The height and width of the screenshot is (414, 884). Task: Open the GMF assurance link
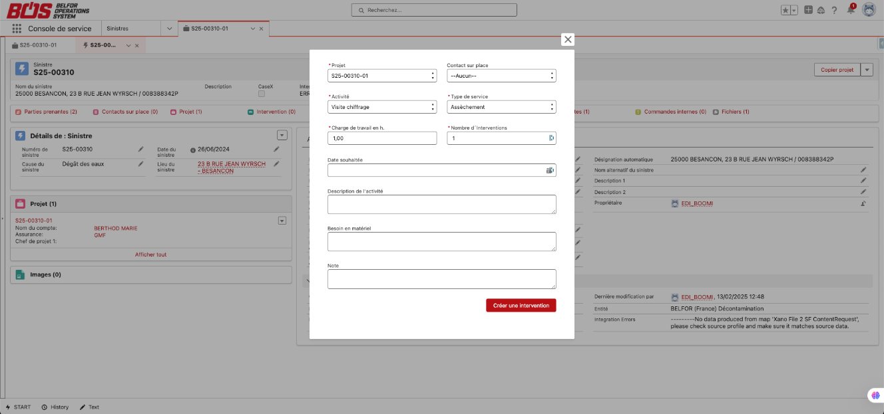(100, 235)
